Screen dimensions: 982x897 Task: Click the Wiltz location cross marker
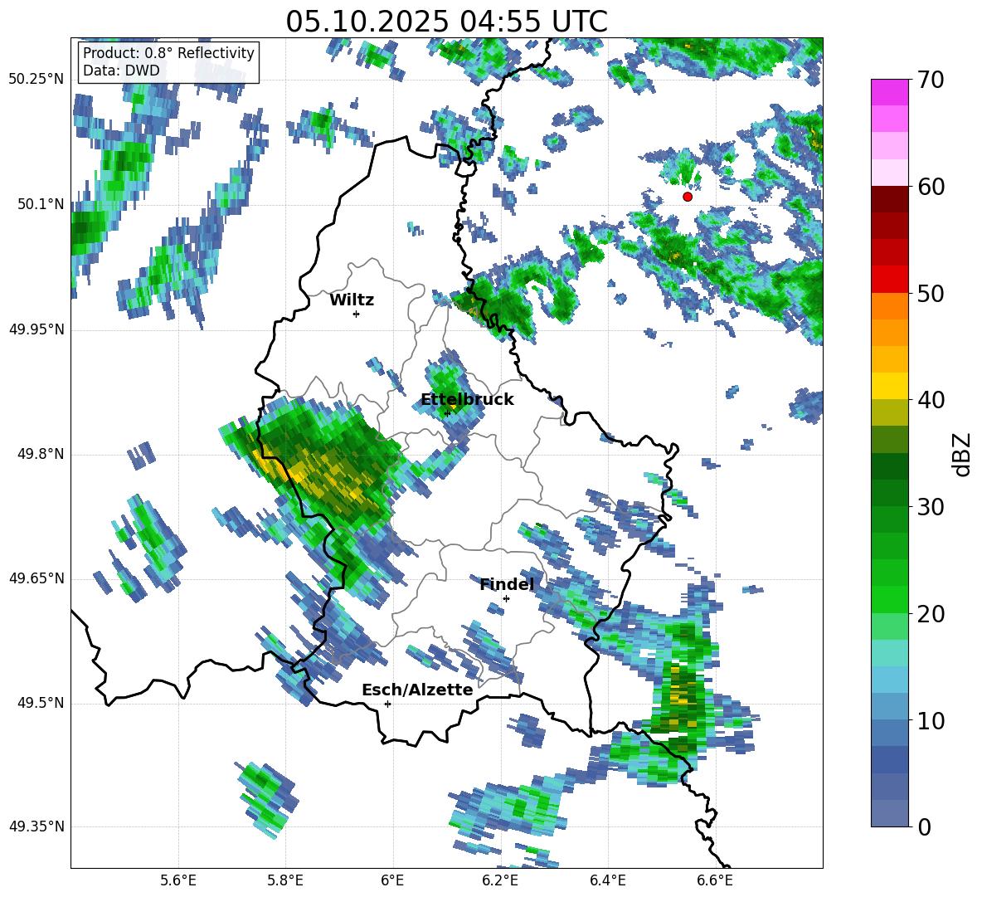coord(357,314)
